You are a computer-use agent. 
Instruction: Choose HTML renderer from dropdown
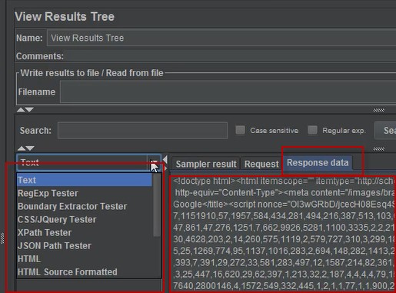coord(85,258)
